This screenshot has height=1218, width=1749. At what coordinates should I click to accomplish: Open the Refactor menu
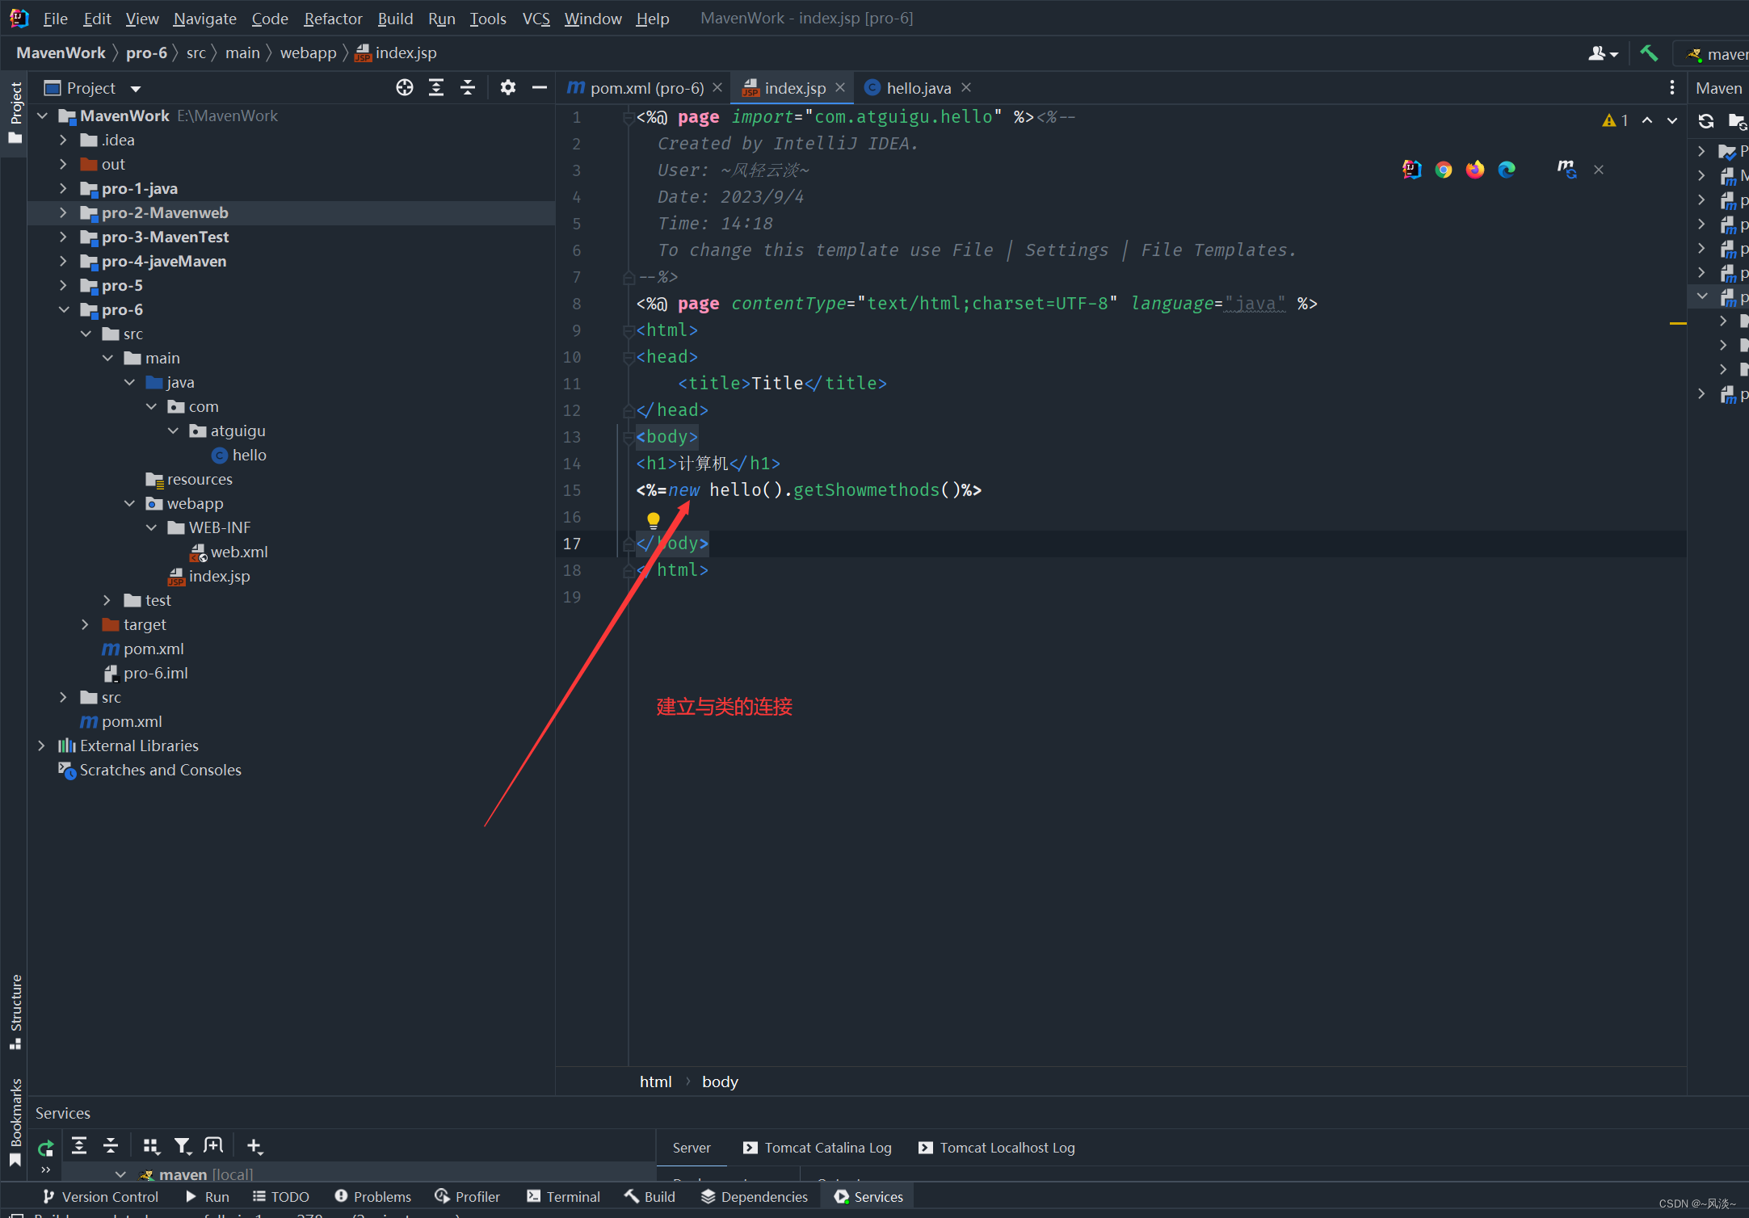tap(333, 18)
